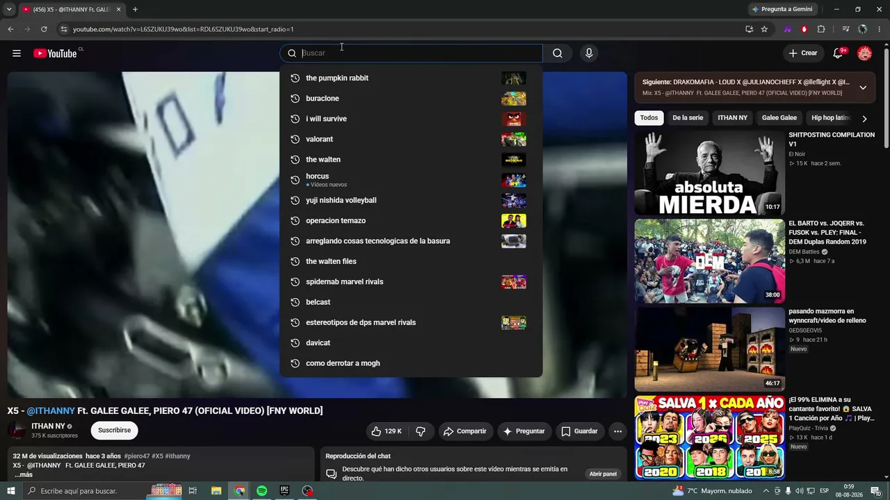
Task: Choose the 'buraclone' search suggestion
Action: click(411, 99)
